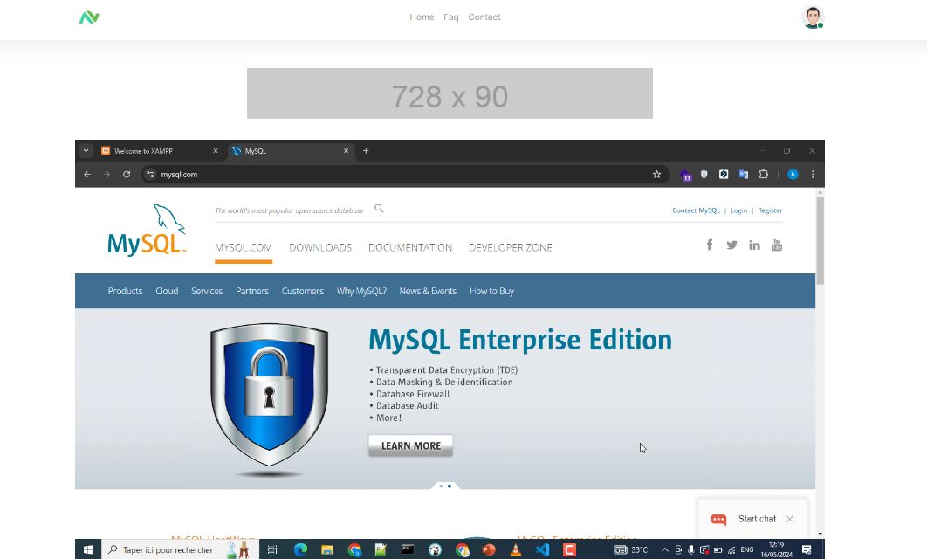Image resolution: width=927 pixels, height=559 pixels.
Task: Open MySQL's Facebook page icon
Action: click(x=710, y=245)
